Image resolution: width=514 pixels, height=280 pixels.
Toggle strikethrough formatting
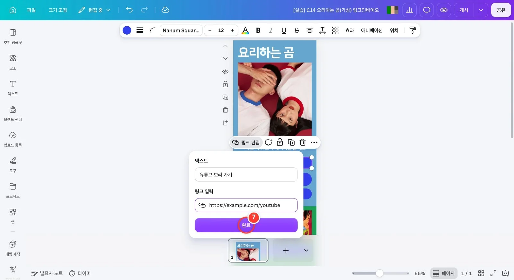[x=297, y=30]
